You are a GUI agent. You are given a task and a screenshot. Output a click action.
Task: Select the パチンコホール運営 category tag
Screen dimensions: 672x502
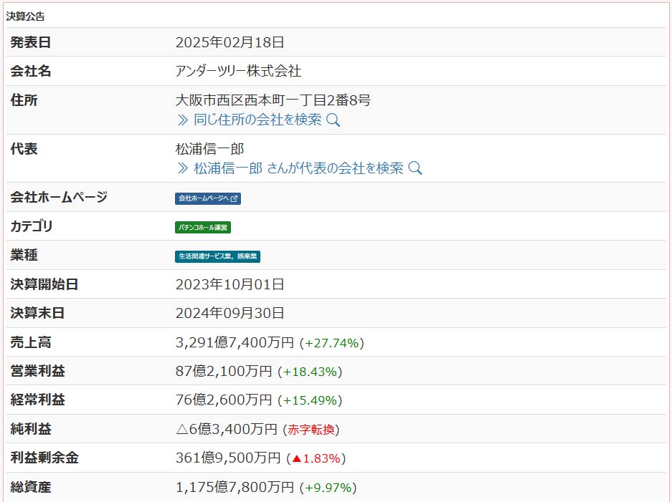(x=203, y=228)
